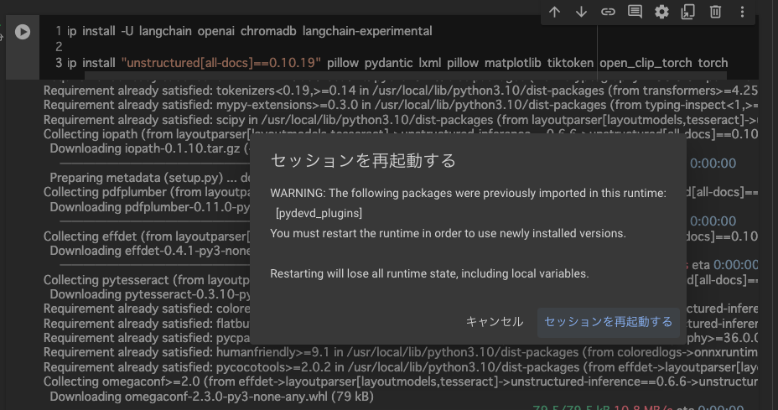Move cell down with the down arrow
The image size is (778, 410).
[581, 12]
